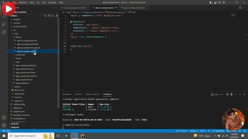Open the View menu

coord(32,3)
